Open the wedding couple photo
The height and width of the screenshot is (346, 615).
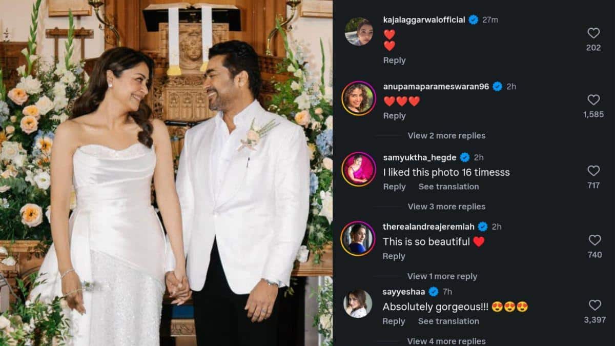click(x=166, y=173)
